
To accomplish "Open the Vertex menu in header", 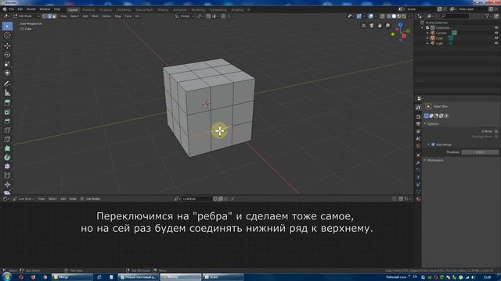I will point(106,16).
